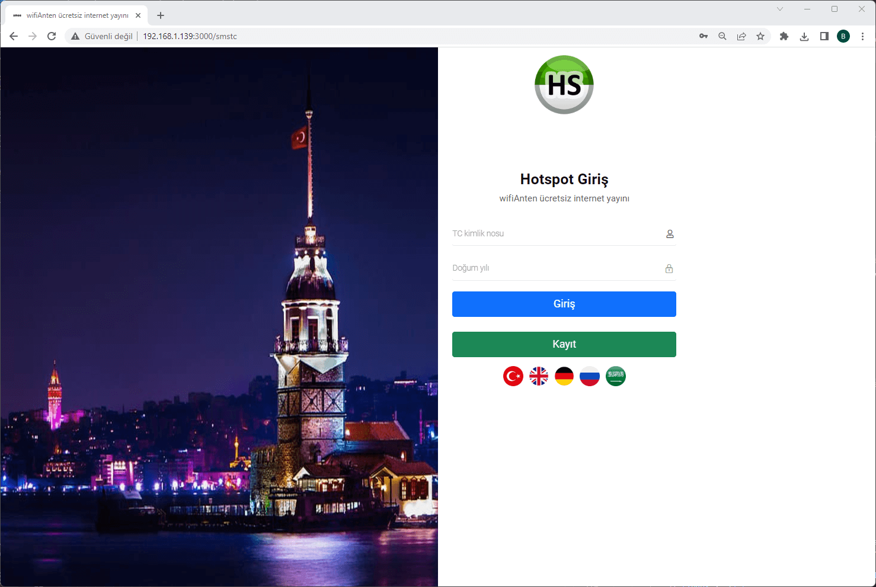Reload the page with refresh icon

(x=52, y=36)
